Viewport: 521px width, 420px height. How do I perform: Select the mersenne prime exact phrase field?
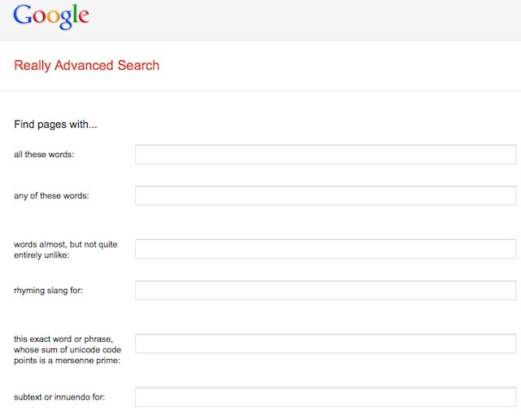325,343
